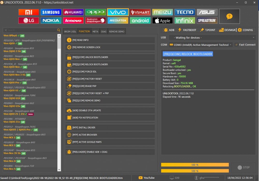Run [ADB] FIX NOTIFICATION
259x181 pixels.
click(110, 118)
